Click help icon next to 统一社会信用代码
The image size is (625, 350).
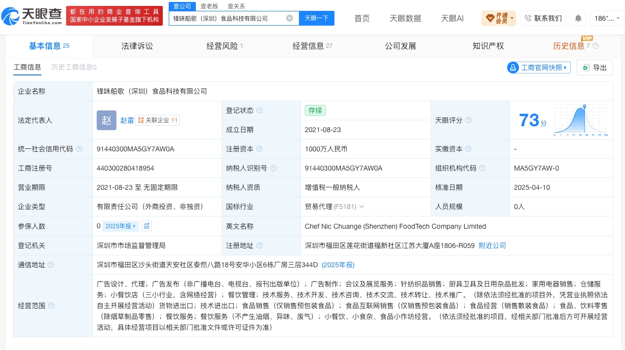79,149
